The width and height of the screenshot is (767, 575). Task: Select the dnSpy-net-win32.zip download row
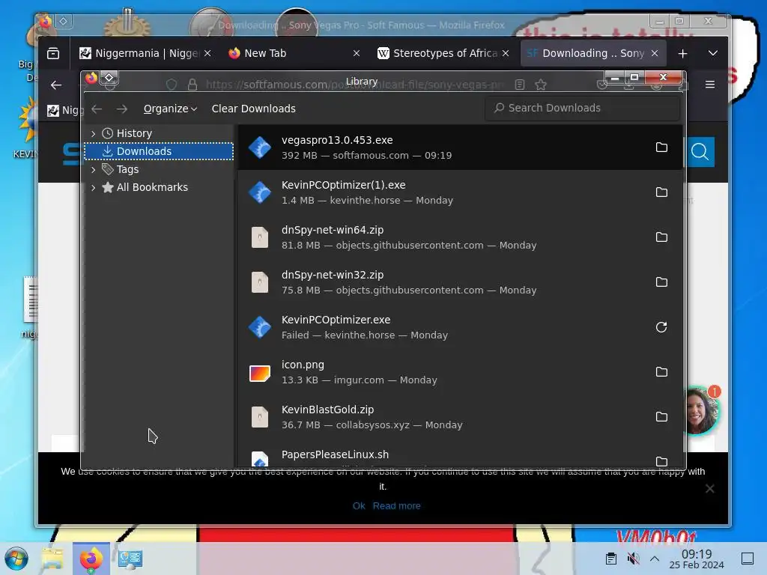[x=460, y=282]
